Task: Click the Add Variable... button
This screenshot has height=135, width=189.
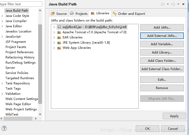Action: coord(162,44)
